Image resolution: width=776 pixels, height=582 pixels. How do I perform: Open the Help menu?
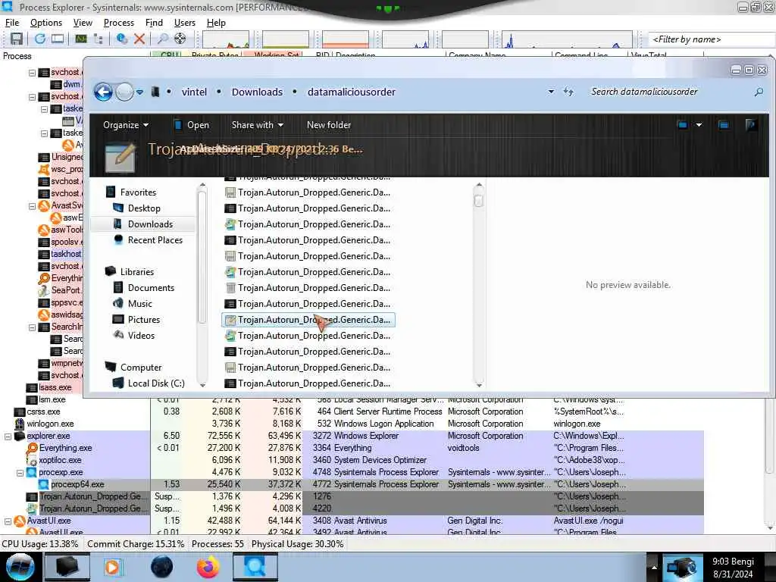(216, 23)
